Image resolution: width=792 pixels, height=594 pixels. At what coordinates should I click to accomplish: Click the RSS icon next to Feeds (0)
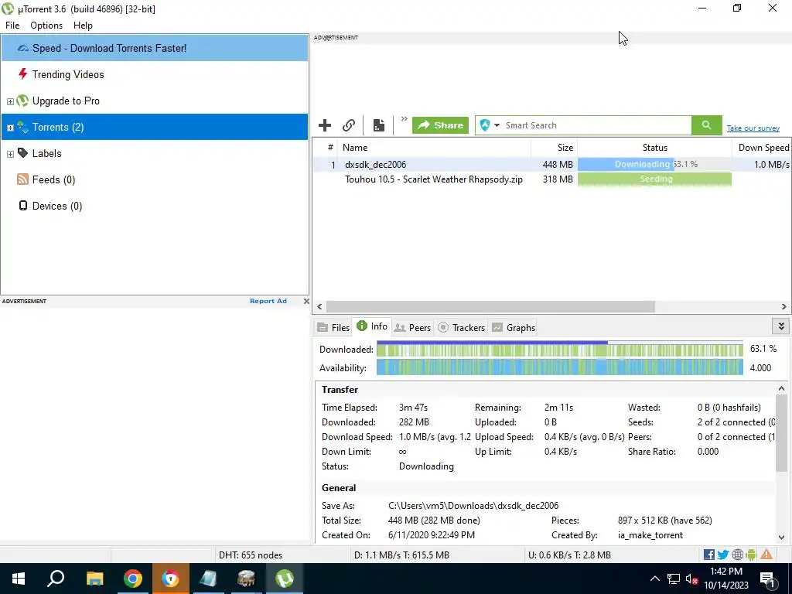click(22, 179)
